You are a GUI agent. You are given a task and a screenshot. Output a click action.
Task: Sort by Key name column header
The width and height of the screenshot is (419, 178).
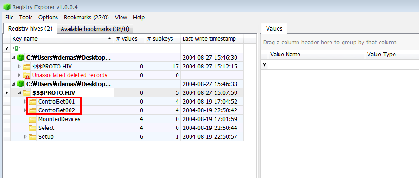point(62,39)
